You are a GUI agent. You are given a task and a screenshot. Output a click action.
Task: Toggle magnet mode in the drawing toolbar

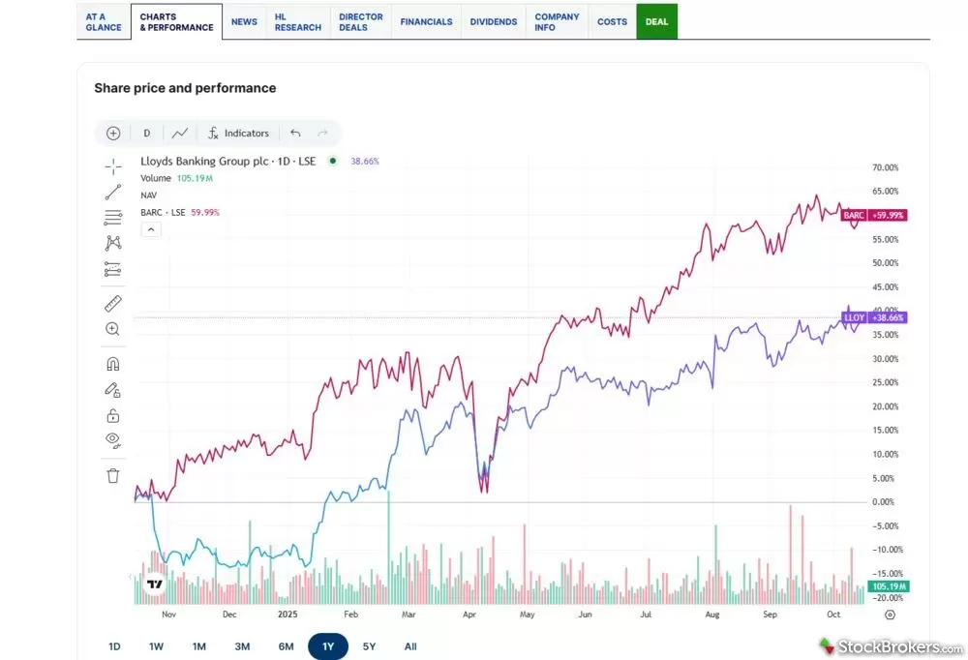tap(112, 363)
